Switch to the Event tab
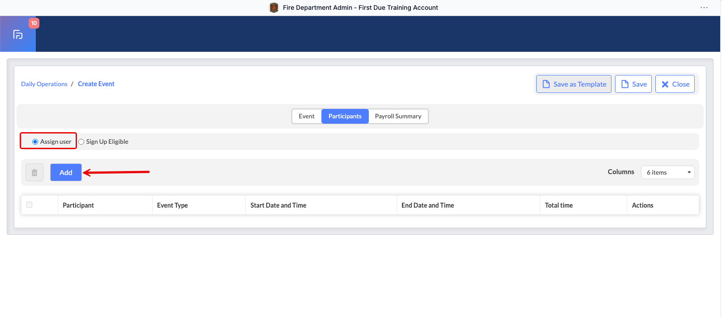 (x=307, y=116)
